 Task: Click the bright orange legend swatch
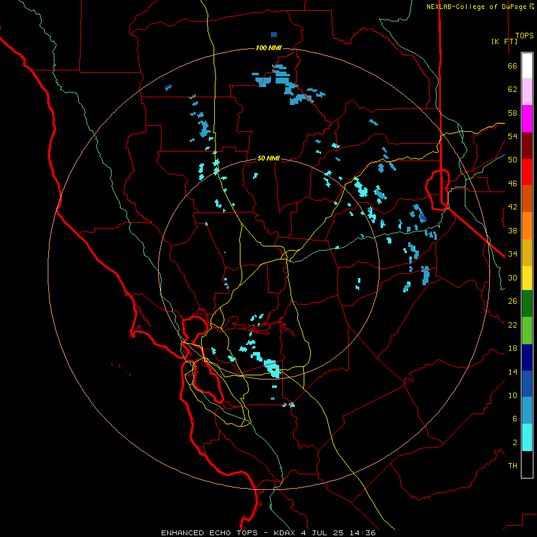point(527,226)
